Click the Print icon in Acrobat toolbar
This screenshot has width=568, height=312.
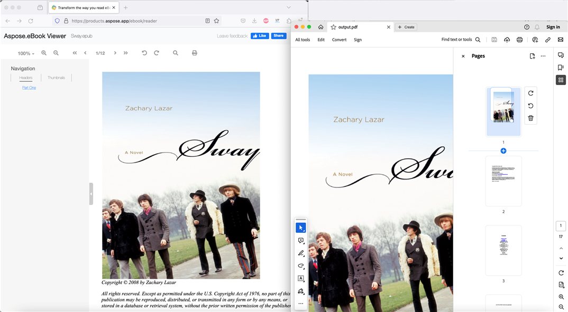tap(519, 39)
